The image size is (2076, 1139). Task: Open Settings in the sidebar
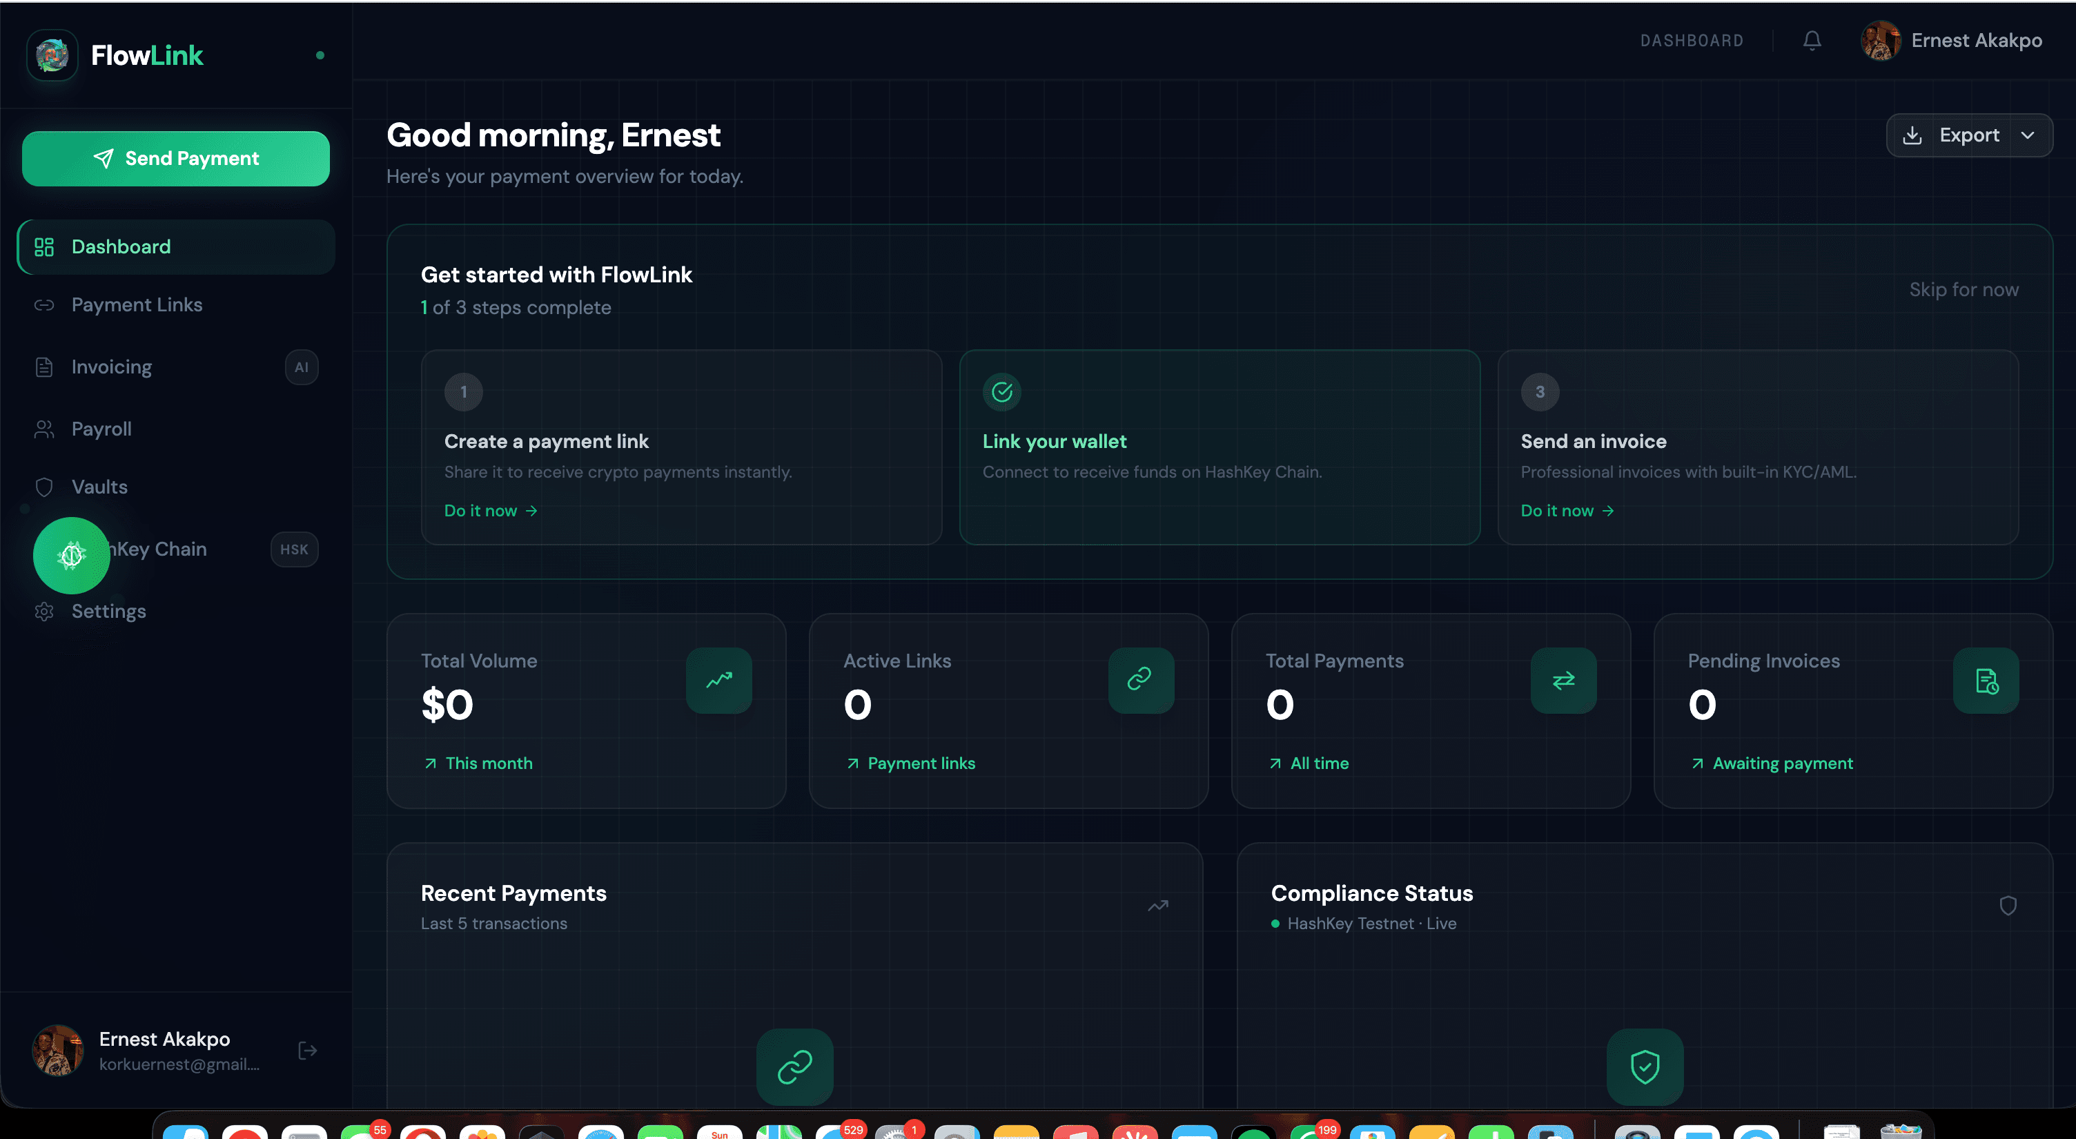[176, 611]
